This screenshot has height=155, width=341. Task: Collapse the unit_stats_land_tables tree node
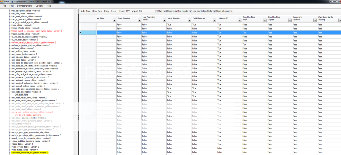point(10,92)
